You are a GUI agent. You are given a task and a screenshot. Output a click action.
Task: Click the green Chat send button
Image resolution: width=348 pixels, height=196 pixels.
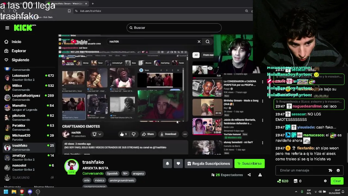[337, 181]
